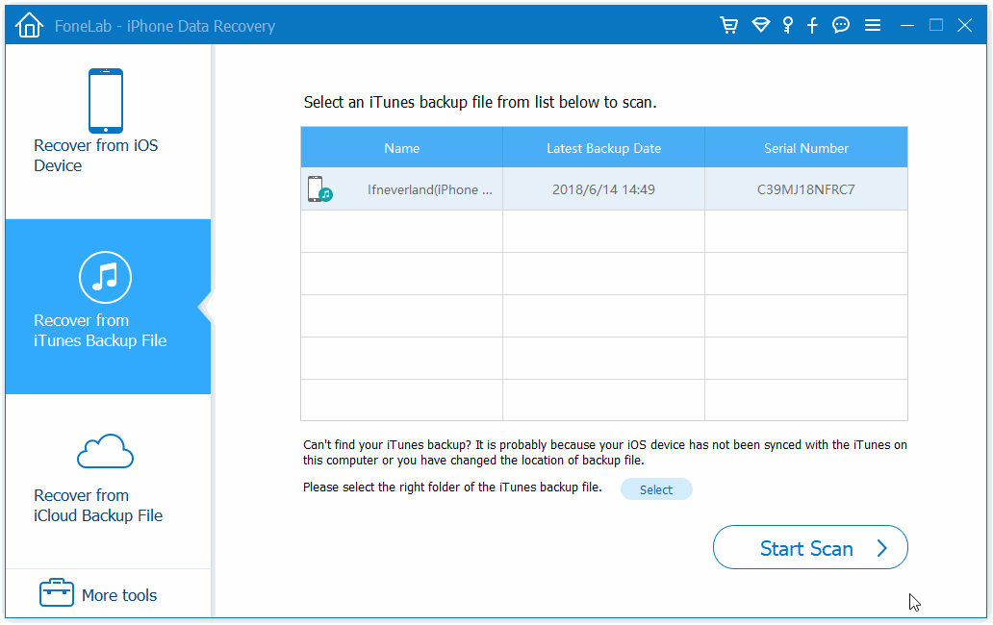This screenshot has height=625, width=993.
Task: Open the Facebook icon link
Action: (812, 25)
